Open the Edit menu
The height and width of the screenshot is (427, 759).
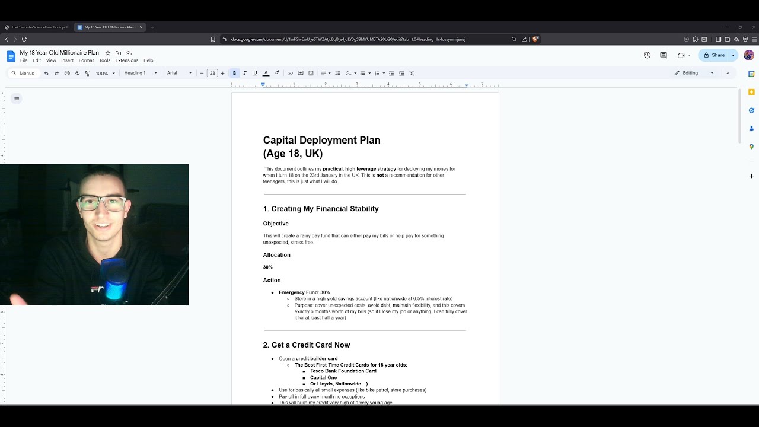click(x=37, y=60)
